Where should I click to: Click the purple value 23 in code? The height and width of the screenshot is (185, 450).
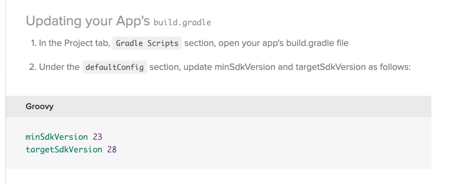(x=97, y=137)
